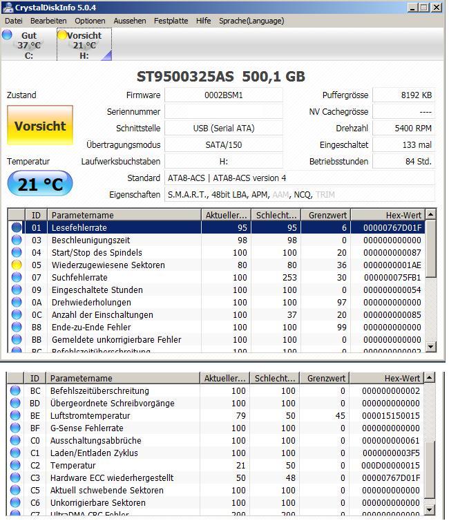Click the blue status icon for Ende-zu-Ende Fehler

pos(17,328)
